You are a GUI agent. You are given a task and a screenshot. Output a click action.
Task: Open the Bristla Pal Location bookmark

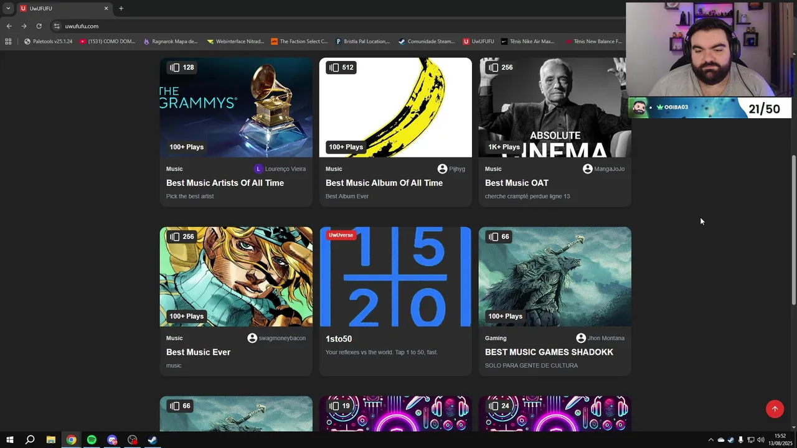[363, 42]
